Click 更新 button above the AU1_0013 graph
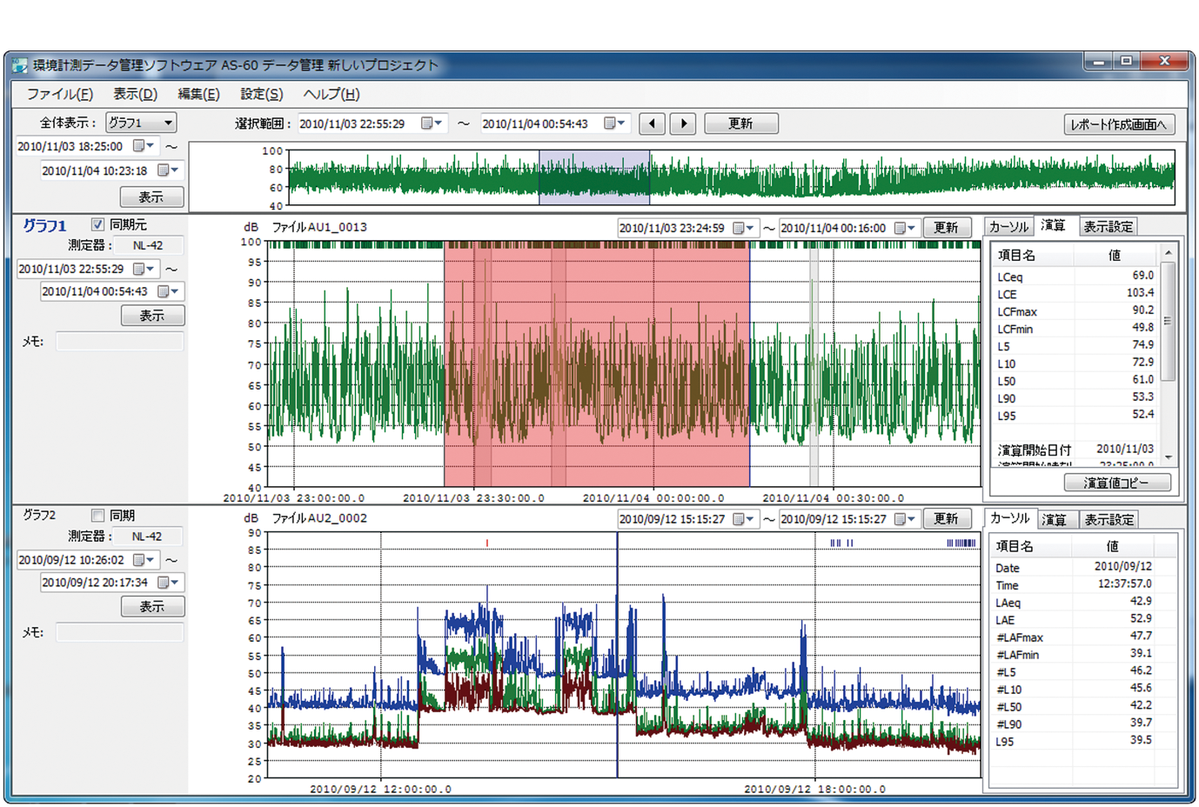The width and height of the screenshot is (1199, 807). 947,228
